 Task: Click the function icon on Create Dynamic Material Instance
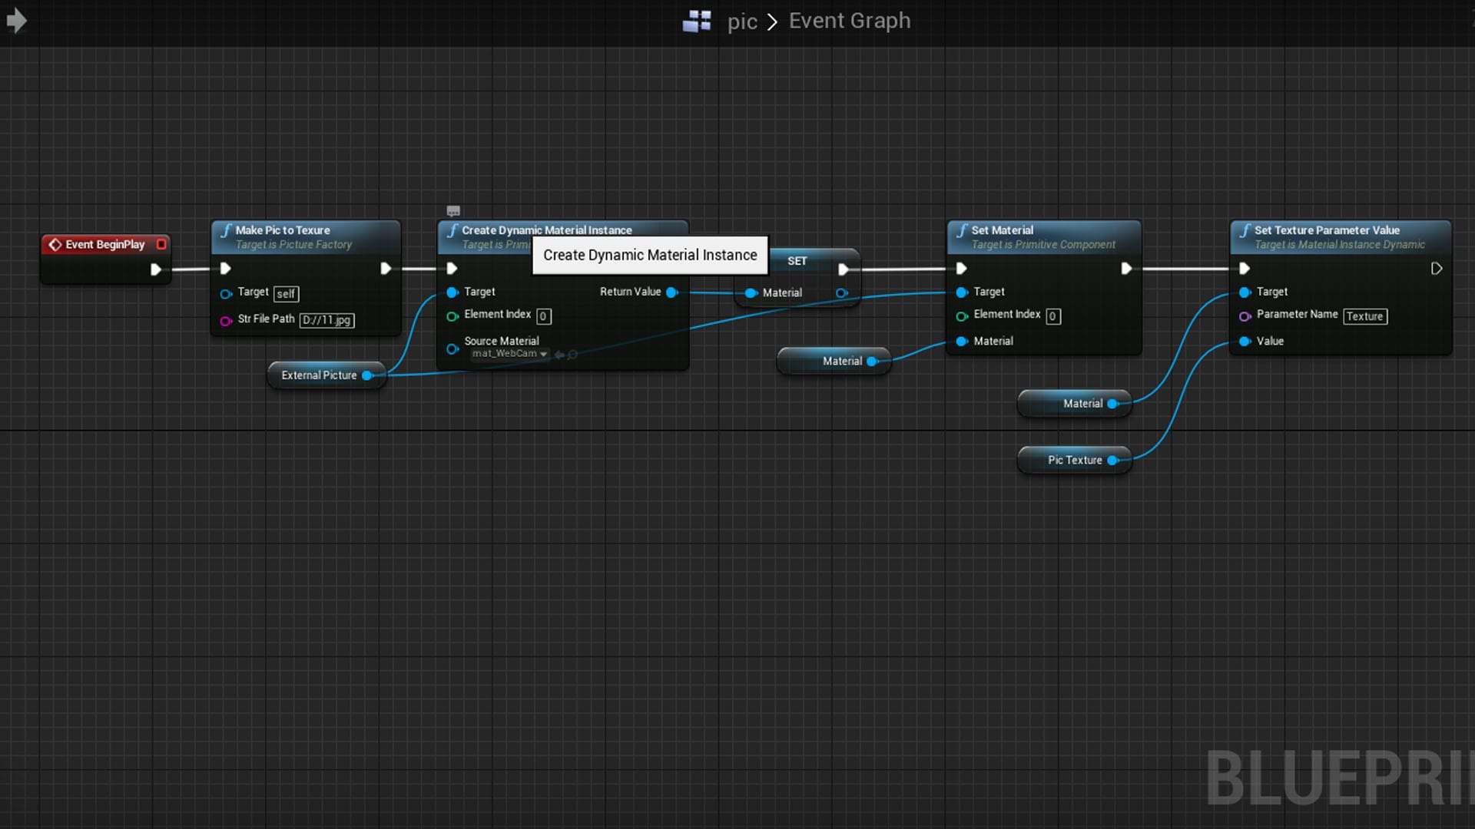[x=452, y=230]
